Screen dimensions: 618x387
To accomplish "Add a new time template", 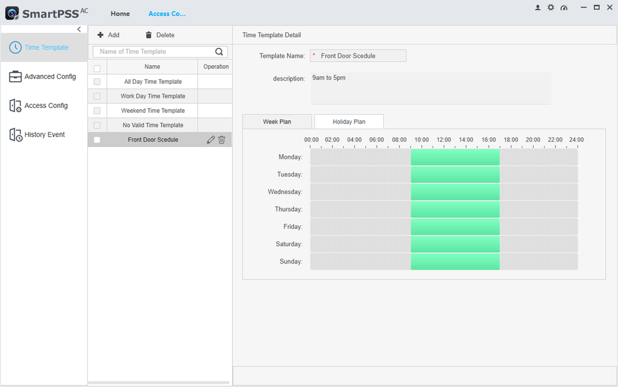I will (108, 35).
